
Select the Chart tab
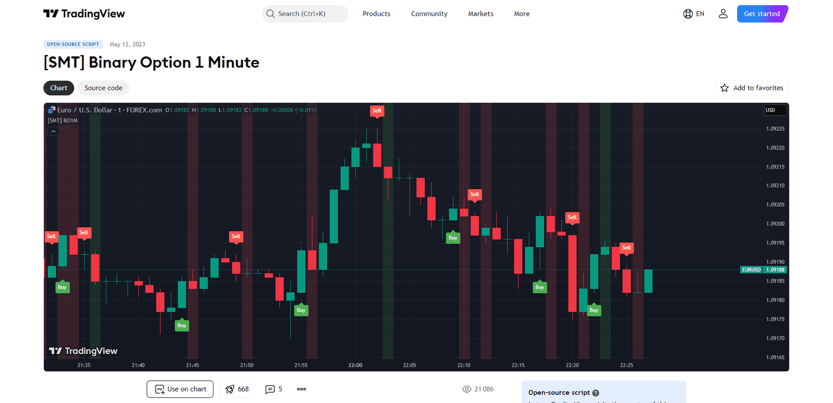pyautogui.click(x=58, y=87)
